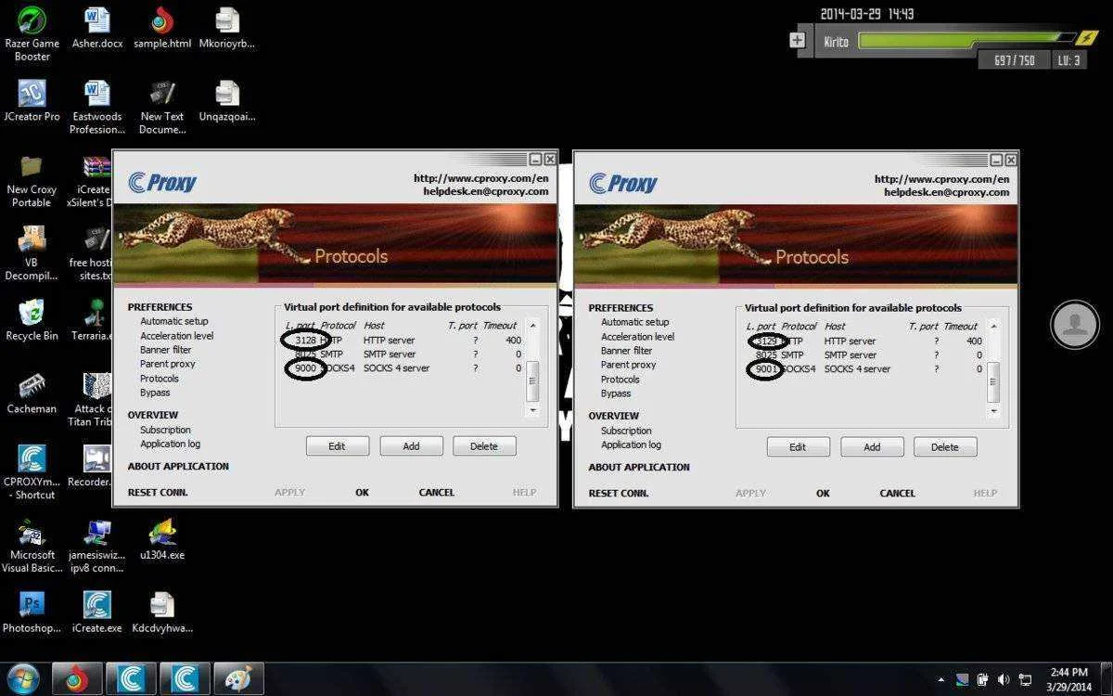The image size is (1113, 696).
Task: Open Application log in the right CProxy window
Action: click(x=632, y=445)
